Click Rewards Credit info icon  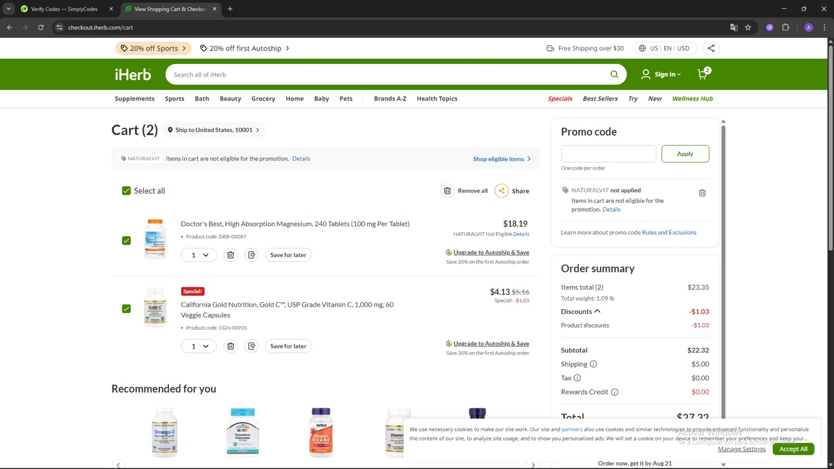pyautogui.click(x=614, y=392)
